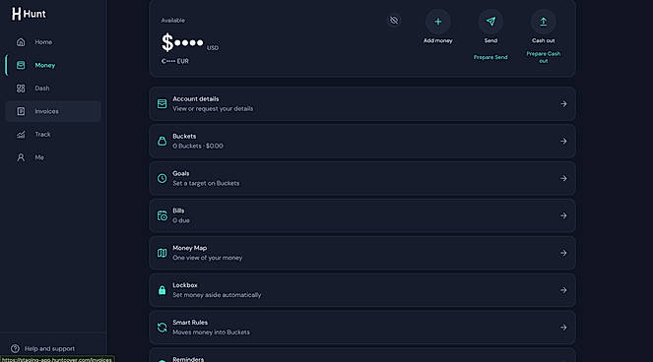This screenshot has height=362, width=653.
Task: Click the Add money plus icon
Action: pos(437,22)
